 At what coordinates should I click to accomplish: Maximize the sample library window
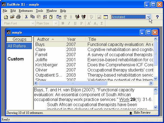[x=149, y=32]
